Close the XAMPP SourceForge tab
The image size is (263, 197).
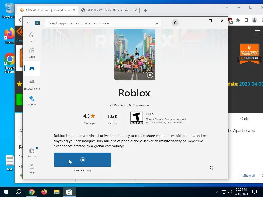74,10
